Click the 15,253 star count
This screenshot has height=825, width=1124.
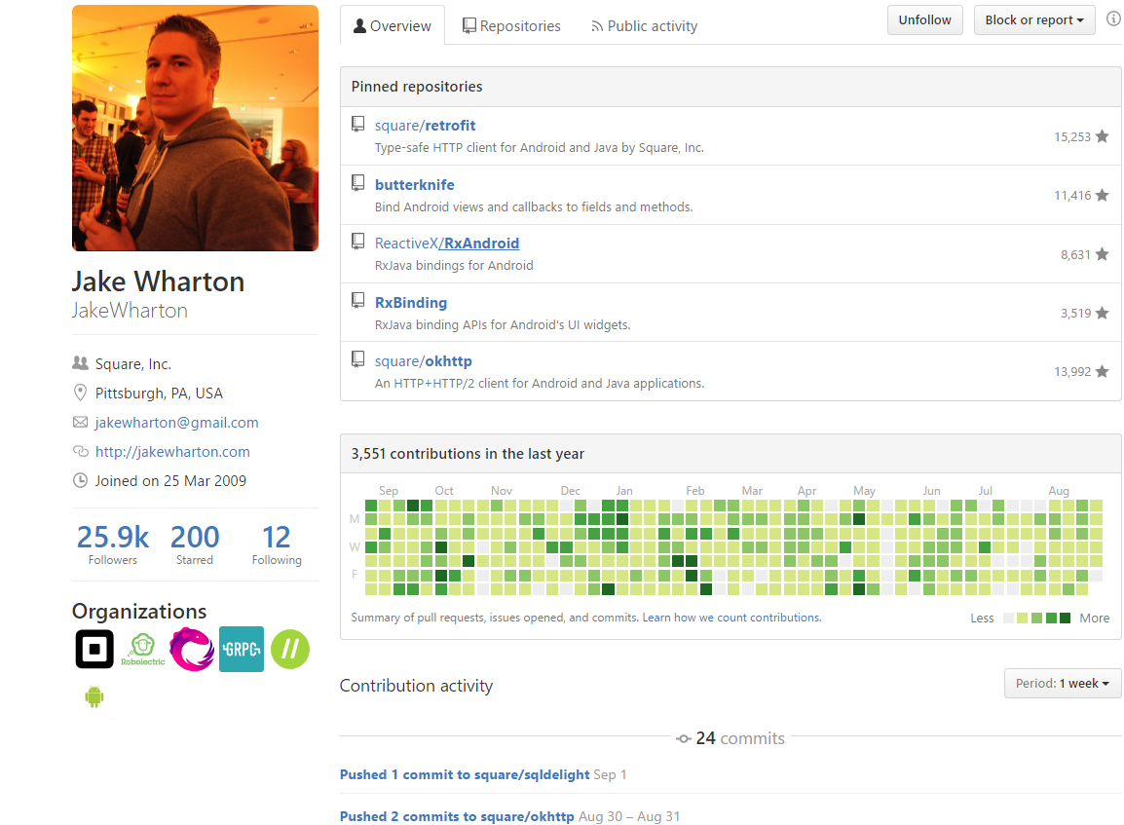click(x=1072, y=136)
